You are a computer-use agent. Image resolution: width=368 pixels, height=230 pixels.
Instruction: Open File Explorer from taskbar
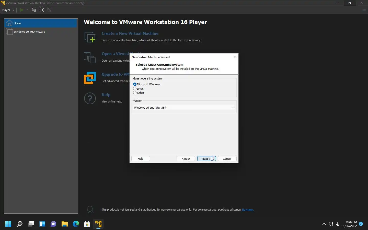pos(65,224)
